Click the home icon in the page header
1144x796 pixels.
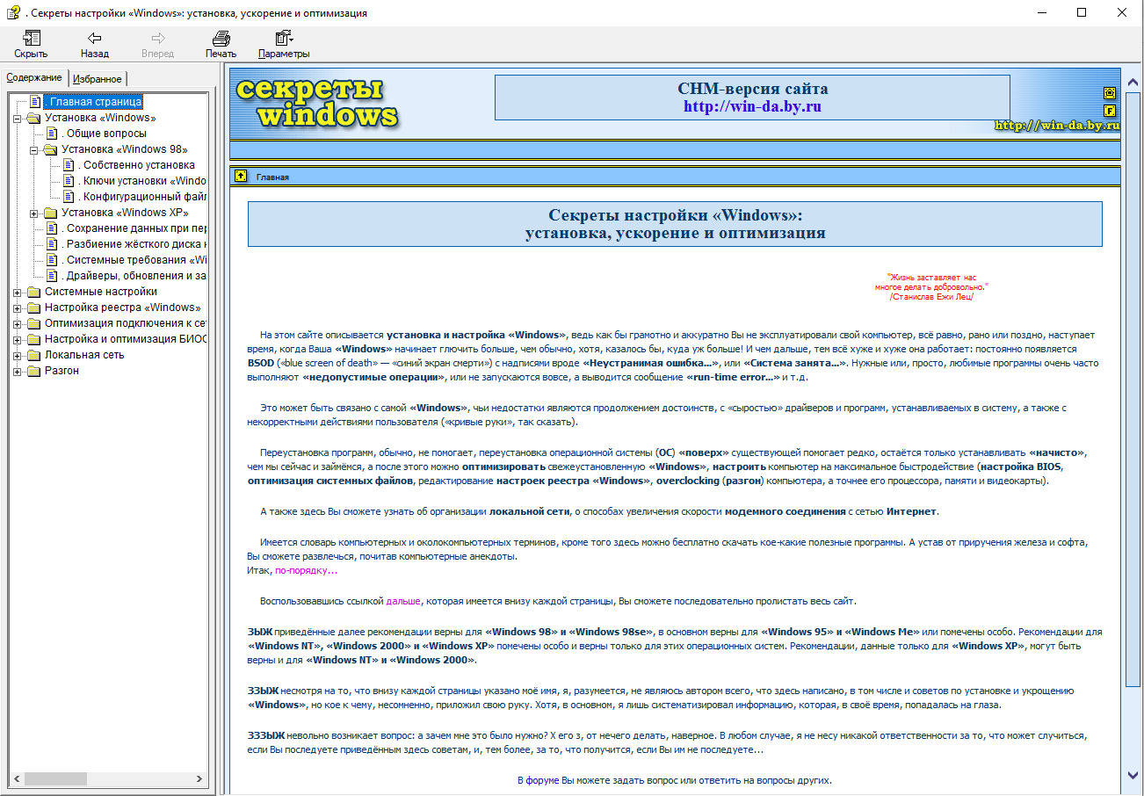point(1110,93)
